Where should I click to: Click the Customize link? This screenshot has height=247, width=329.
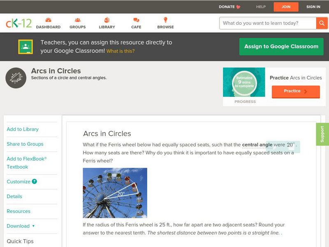(19, 182)
